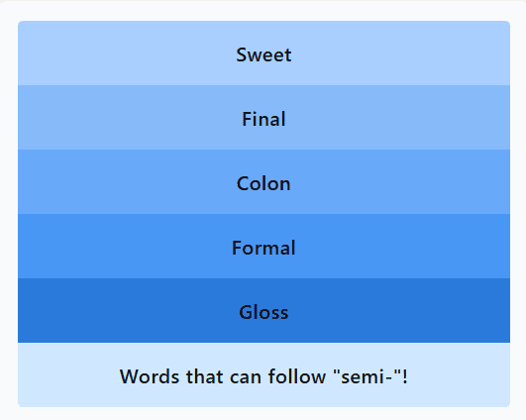This screenshot has height=420, width=526.
Task: Choose the word Formal in the list
Action: click(x=263, y=248)
